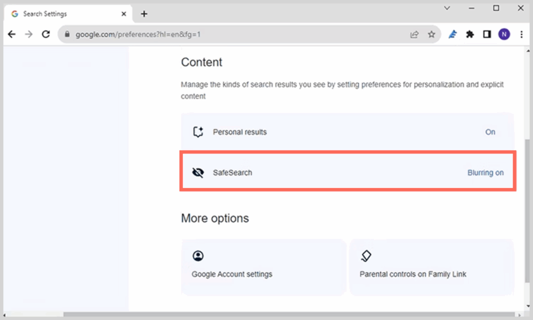Image resolution: width=533 pixels, height=320 pixels.
Task: Toggle Personal results off
Action: point(490,132)
